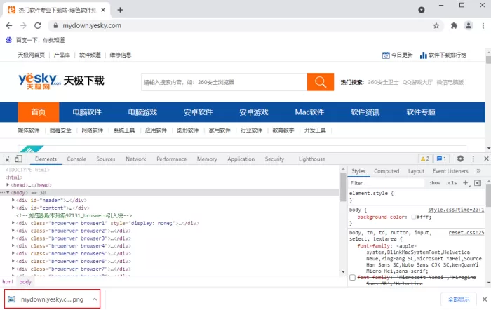
Task: Click the yesky 天极下载 logo
Action: [61, 81]
